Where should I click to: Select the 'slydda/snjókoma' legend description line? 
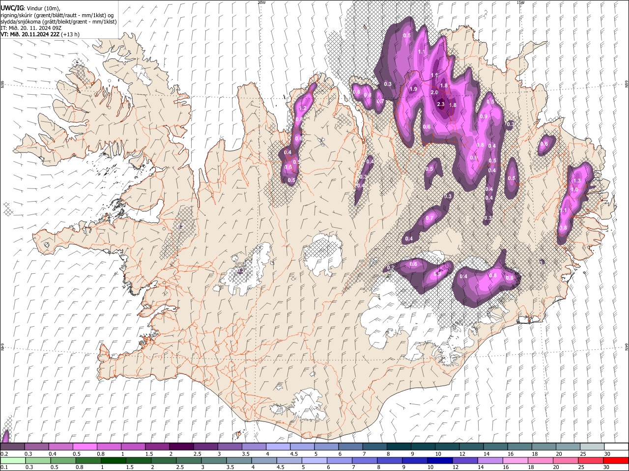[58, 22]
